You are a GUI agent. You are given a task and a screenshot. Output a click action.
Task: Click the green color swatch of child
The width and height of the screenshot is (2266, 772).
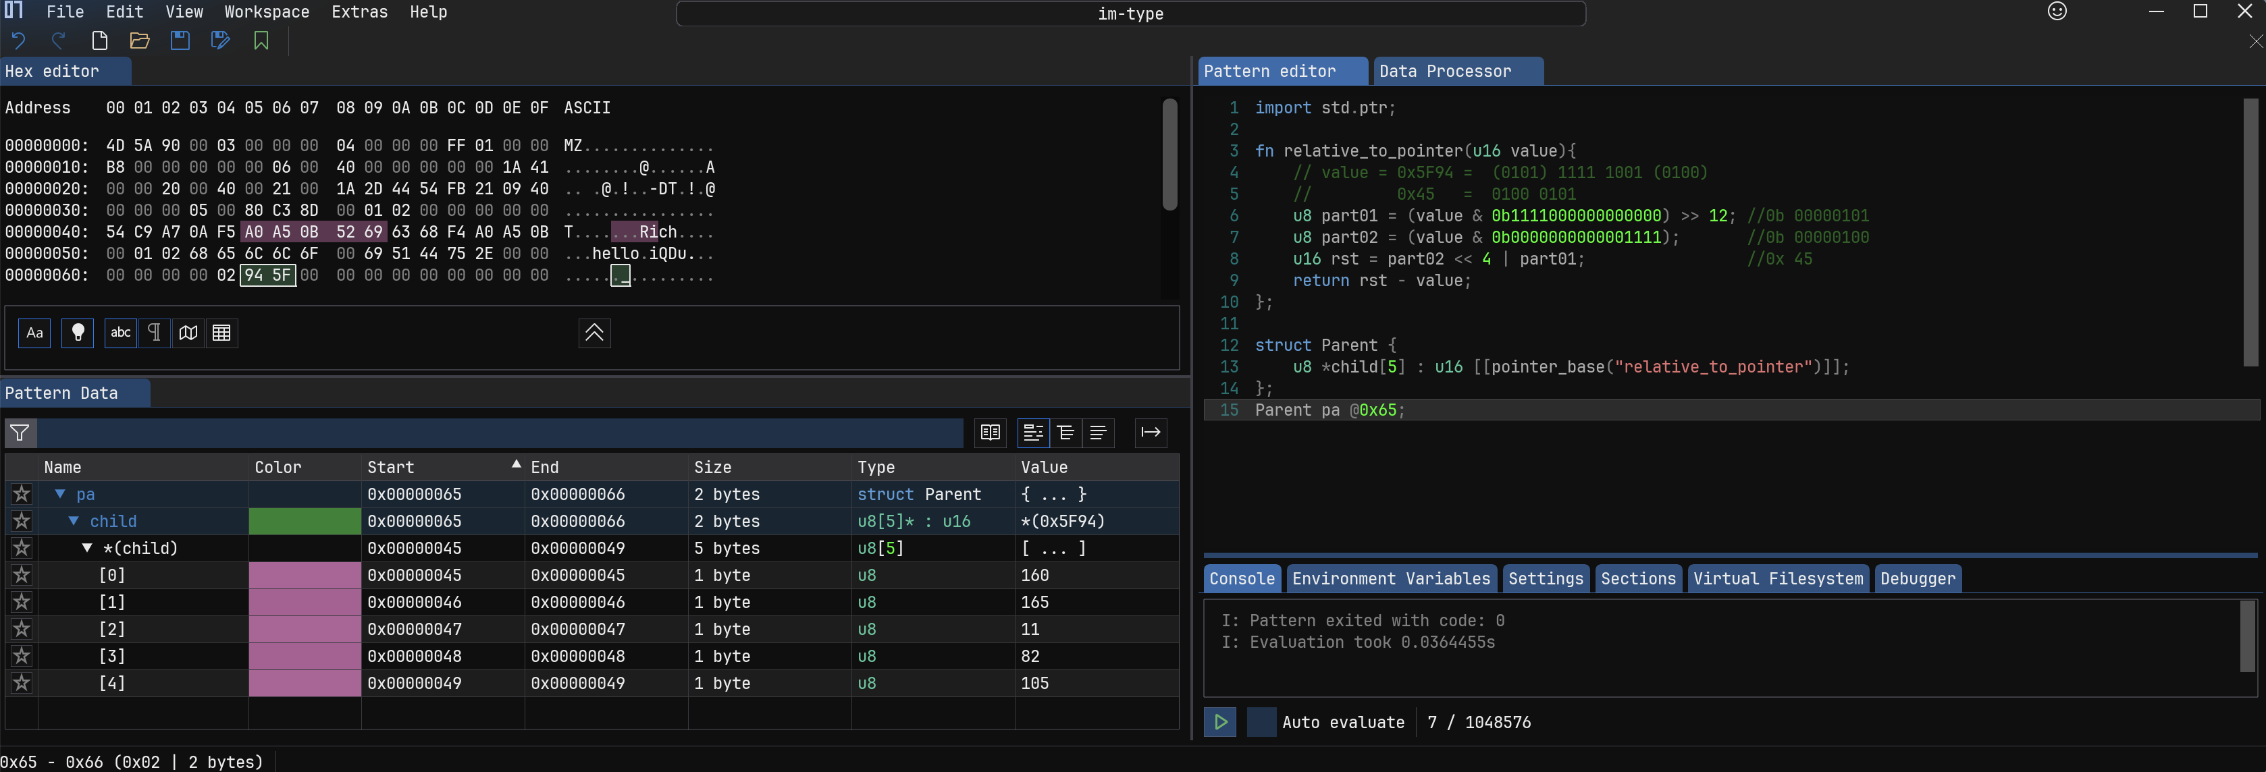305,522
